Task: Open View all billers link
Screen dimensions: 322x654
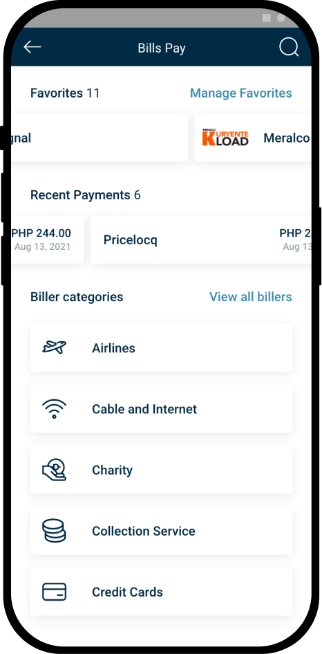Action: pos(250,297)
